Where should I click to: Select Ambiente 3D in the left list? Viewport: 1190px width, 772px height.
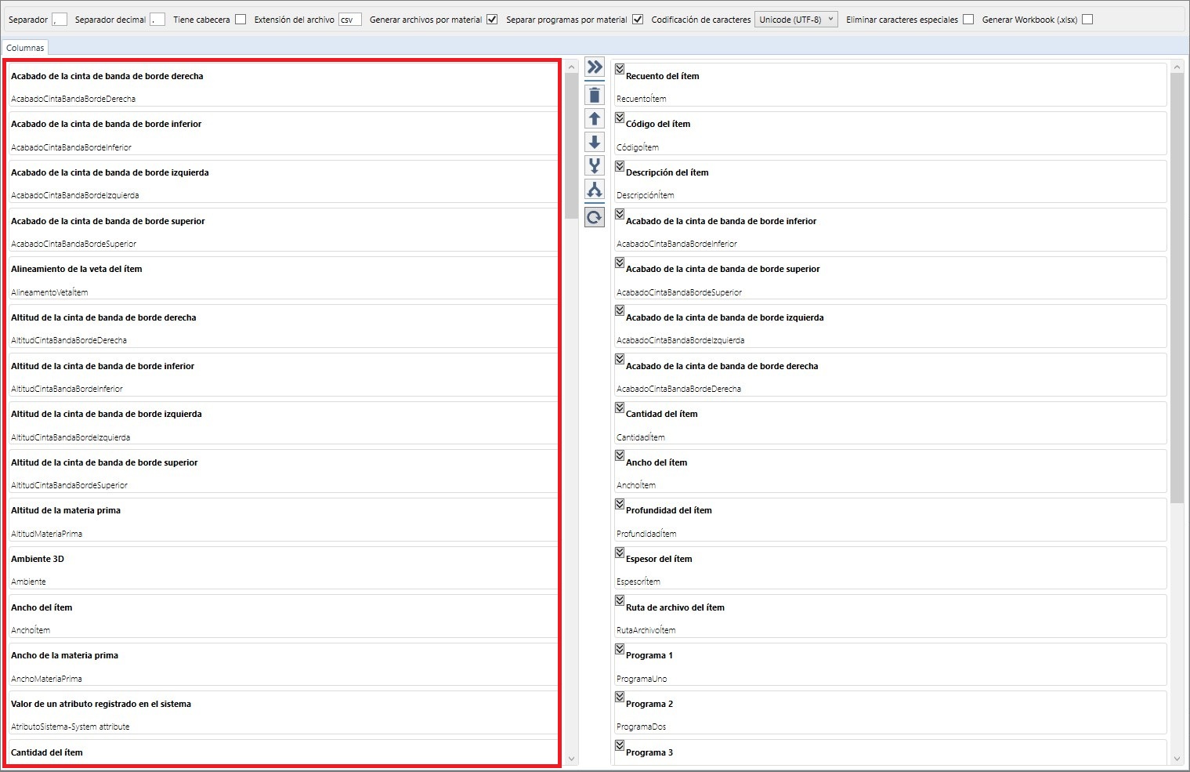point(38,560)
